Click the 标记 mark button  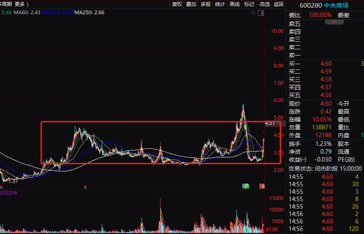pyautogui.click(x=249, y=4)
